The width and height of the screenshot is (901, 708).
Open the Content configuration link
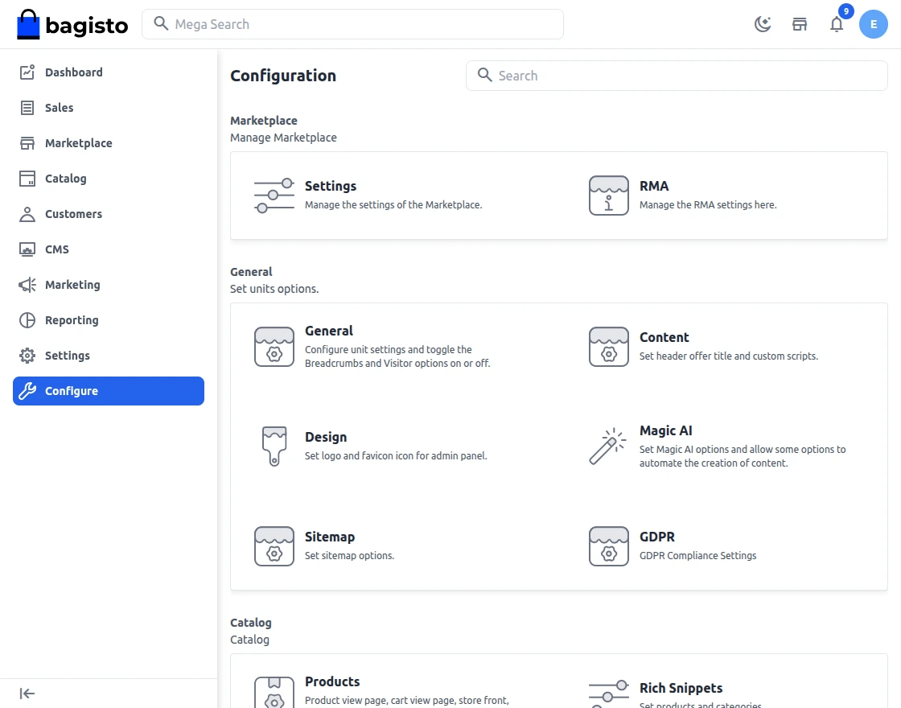[x=664, y=337]
